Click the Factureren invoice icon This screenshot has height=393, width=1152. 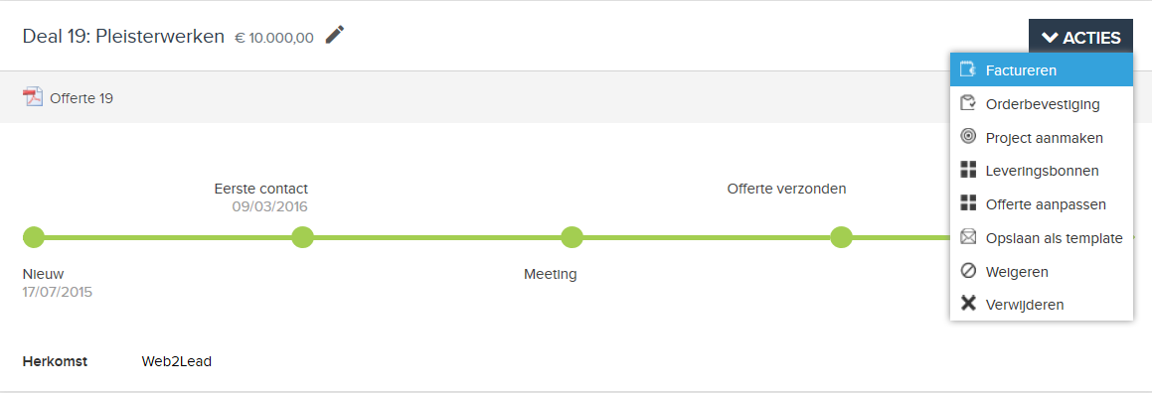(x=968, y=70)
